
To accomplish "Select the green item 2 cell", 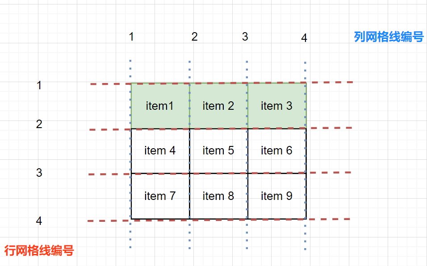I will pos(218,106).
